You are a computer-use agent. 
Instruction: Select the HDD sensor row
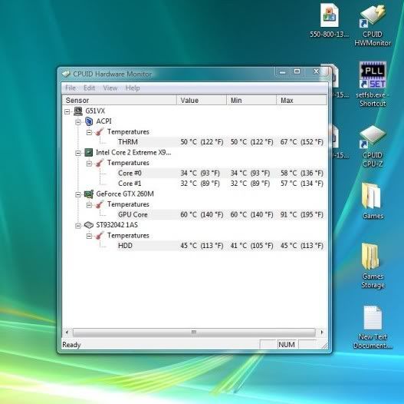(x=221, y=246)
